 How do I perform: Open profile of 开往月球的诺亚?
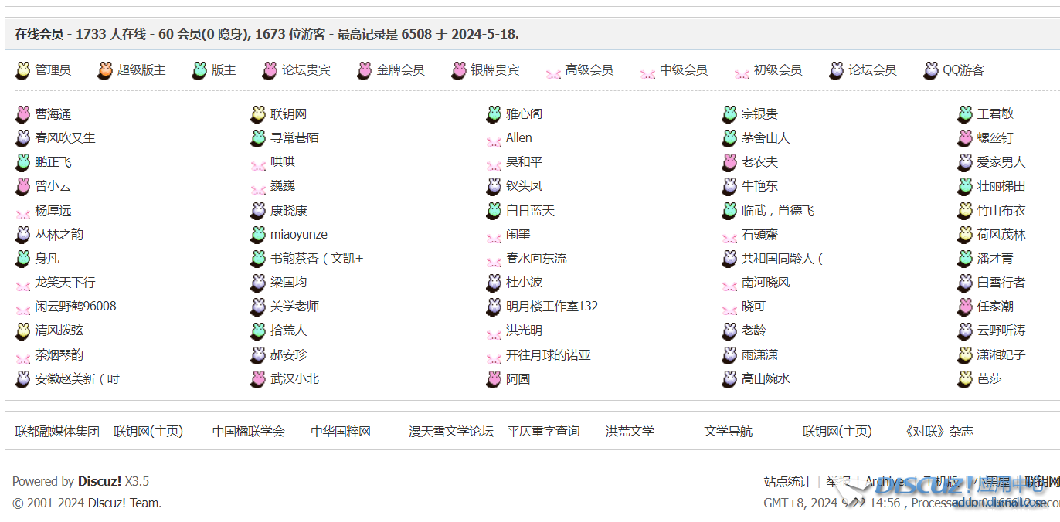tap(548, 355)
